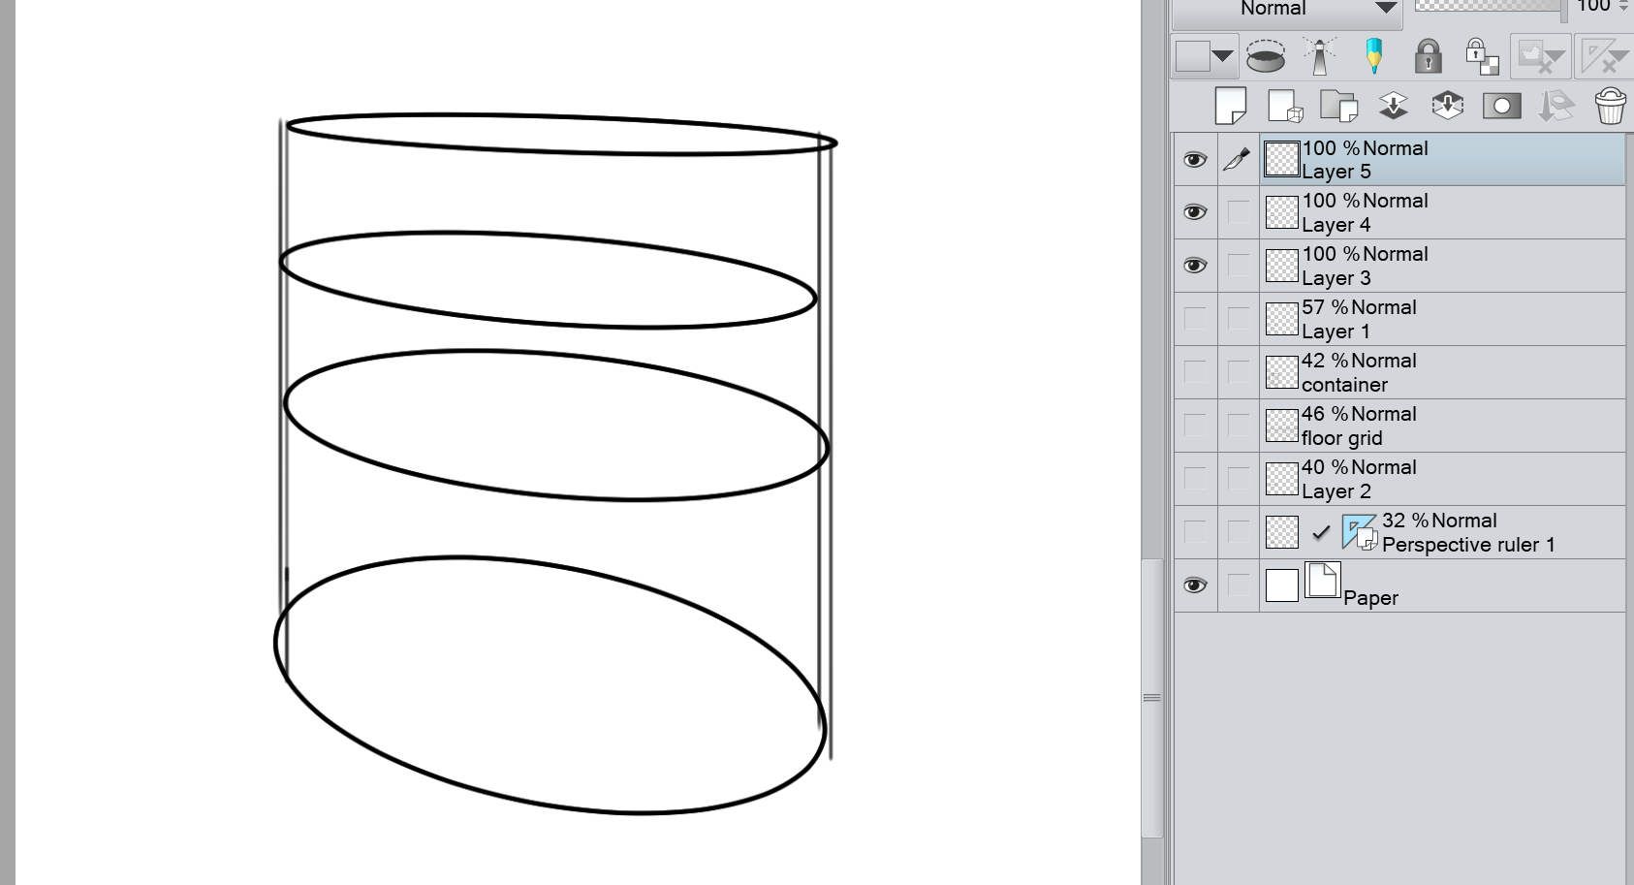Click the ruler icon on Perspective ruler 1
Screen dimensions: 1634x885
[1360, 532]
